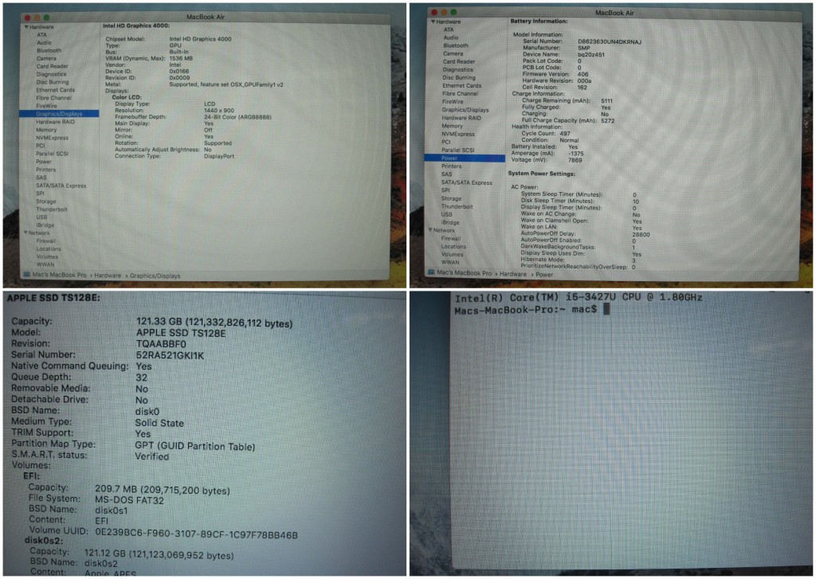Click Graphics/Displays in the path bar
Viewport: 816px width, 579px height.
(155, 276)
